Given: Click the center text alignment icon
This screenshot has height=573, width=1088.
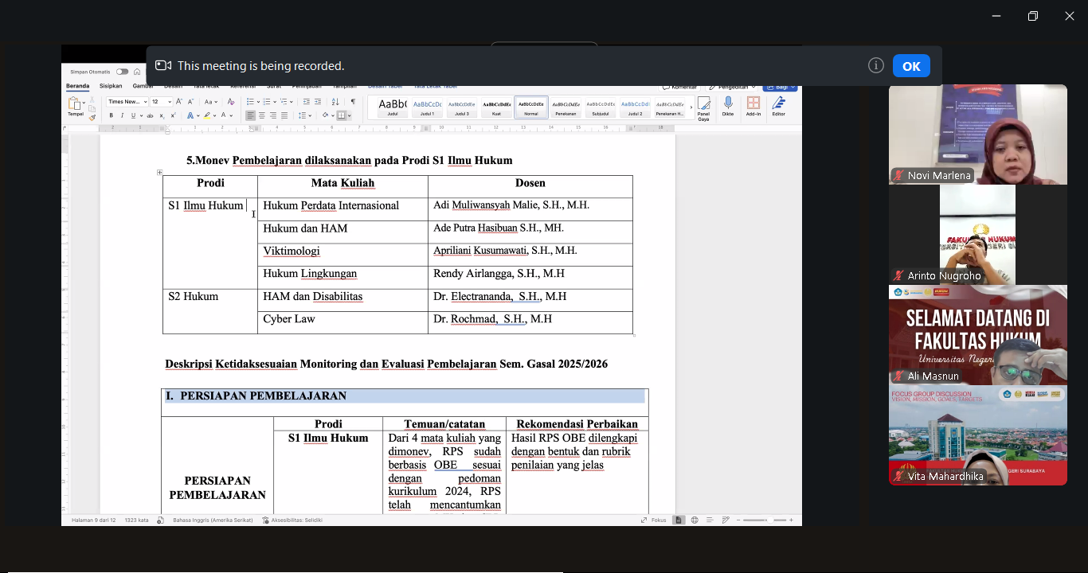Looking at the screenshot, I should [x=262, y=115].
